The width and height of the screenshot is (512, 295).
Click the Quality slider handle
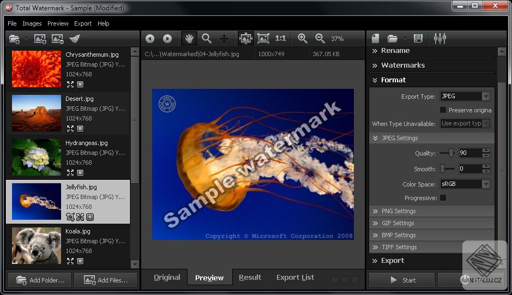pyautogui.click(x=451, y=153)
